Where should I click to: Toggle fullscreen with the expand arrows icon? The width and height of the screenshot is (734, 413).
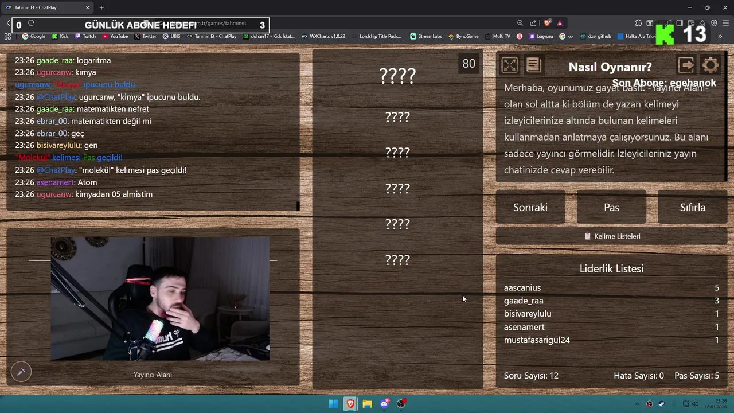point(509,65)
